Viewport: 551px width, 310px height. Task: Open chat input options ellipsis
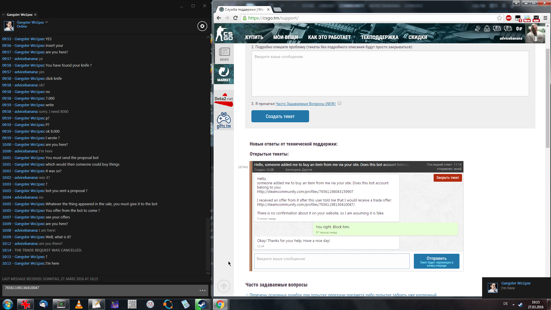(x=203, y=290)
